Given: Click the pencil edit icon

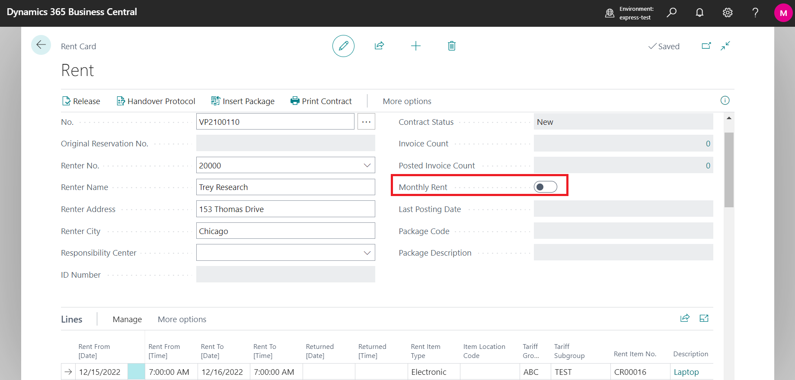Looking at the screenshot, I should click(343, 46).
